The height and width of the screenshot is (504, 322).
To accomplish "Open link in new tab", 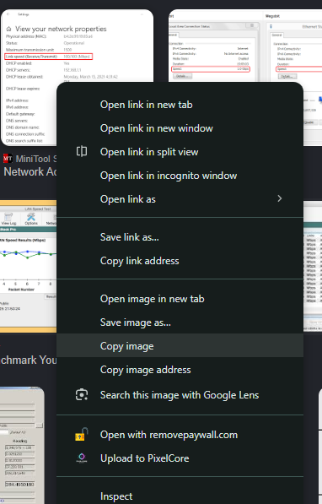I will pos(180,105).
